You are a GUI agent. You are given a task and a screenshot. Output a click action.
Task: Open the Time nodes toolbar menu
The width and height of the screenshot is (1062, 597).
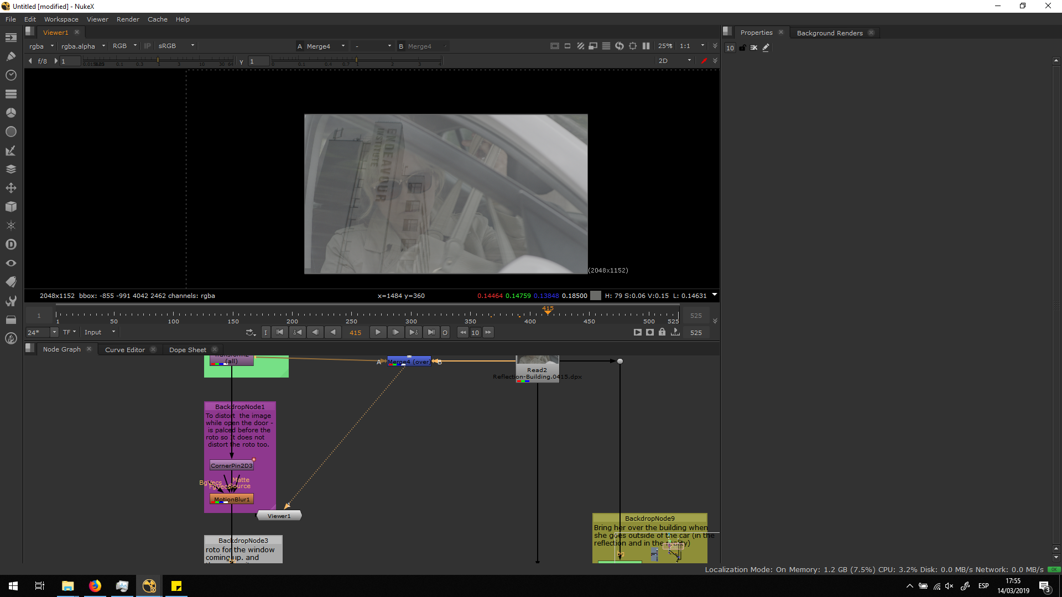pos(11,75)
